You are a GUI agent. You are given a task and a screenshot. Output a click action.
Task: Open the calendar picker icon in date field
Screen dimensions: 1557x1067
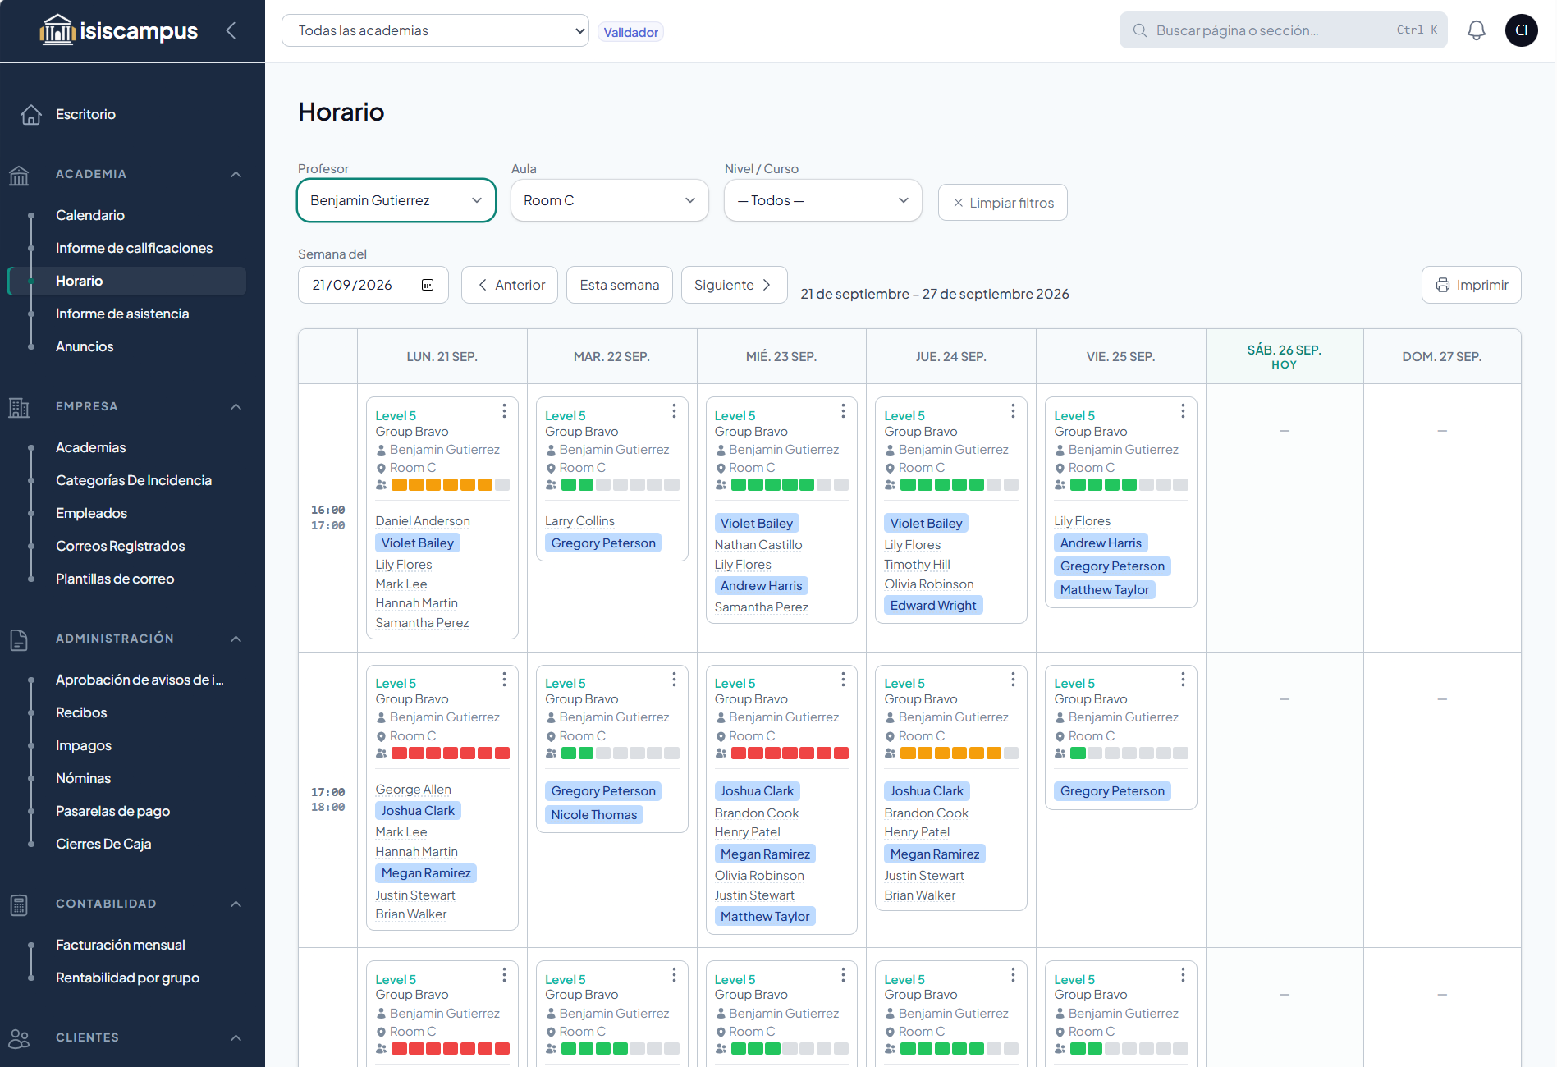tap(428, 285)
